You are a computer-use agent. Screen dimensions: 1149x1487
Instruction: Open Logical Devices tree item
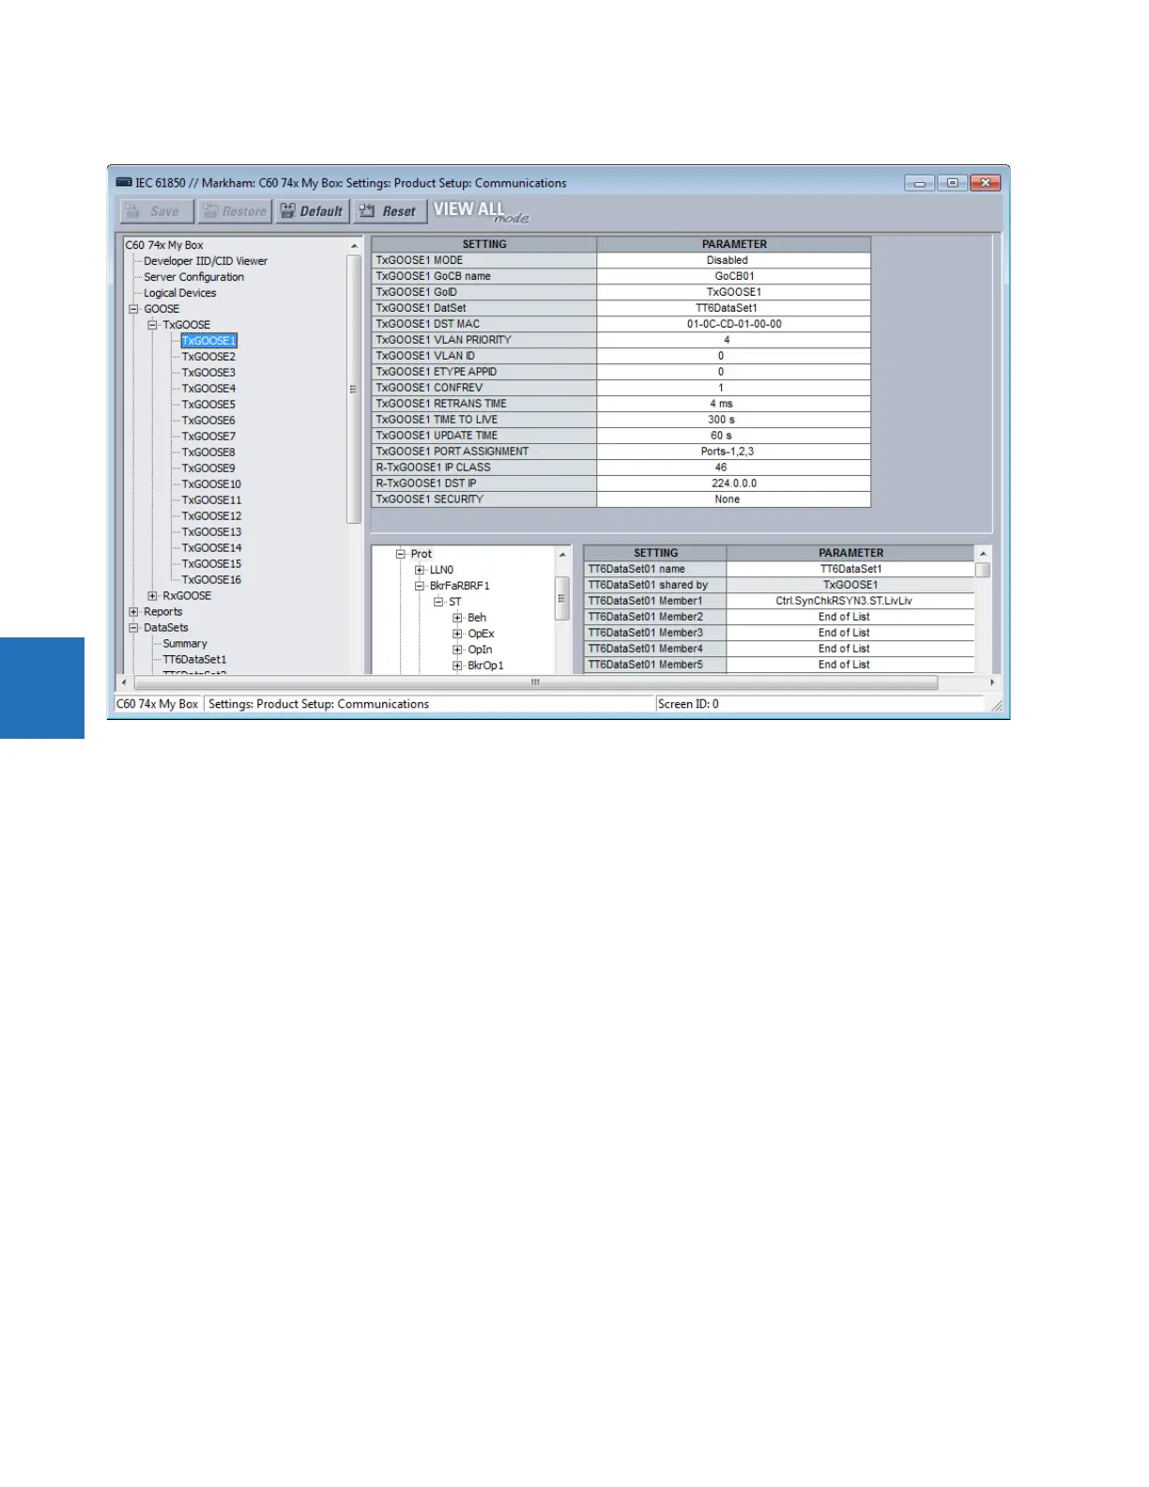pyautogui.click(x=179, y=293)
